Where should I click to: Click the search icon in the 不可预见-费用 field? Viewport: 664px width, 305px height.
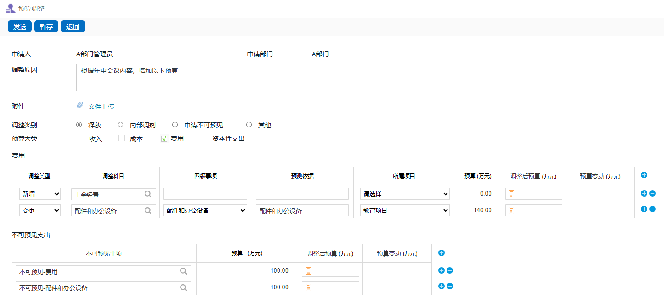point(183,271)
